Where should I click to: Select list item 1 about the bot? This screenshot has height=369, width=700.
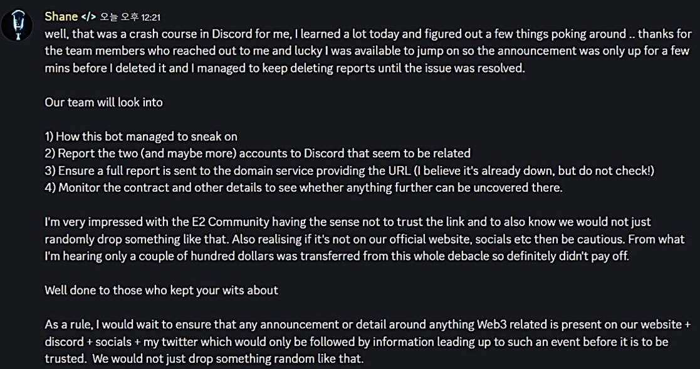(141, 137)
